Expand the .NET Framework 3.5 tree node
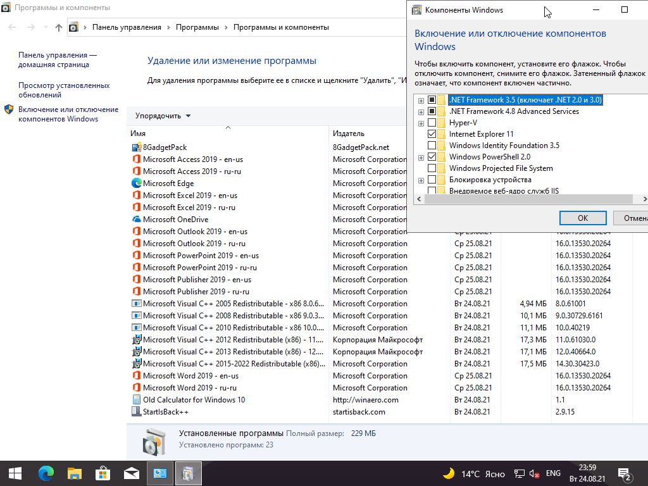 tap(421, 101)
